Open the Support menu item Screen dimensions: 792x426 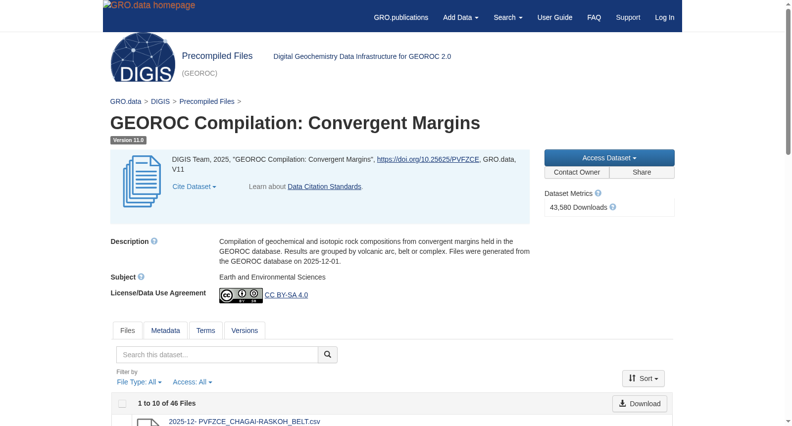click(628, 17)
